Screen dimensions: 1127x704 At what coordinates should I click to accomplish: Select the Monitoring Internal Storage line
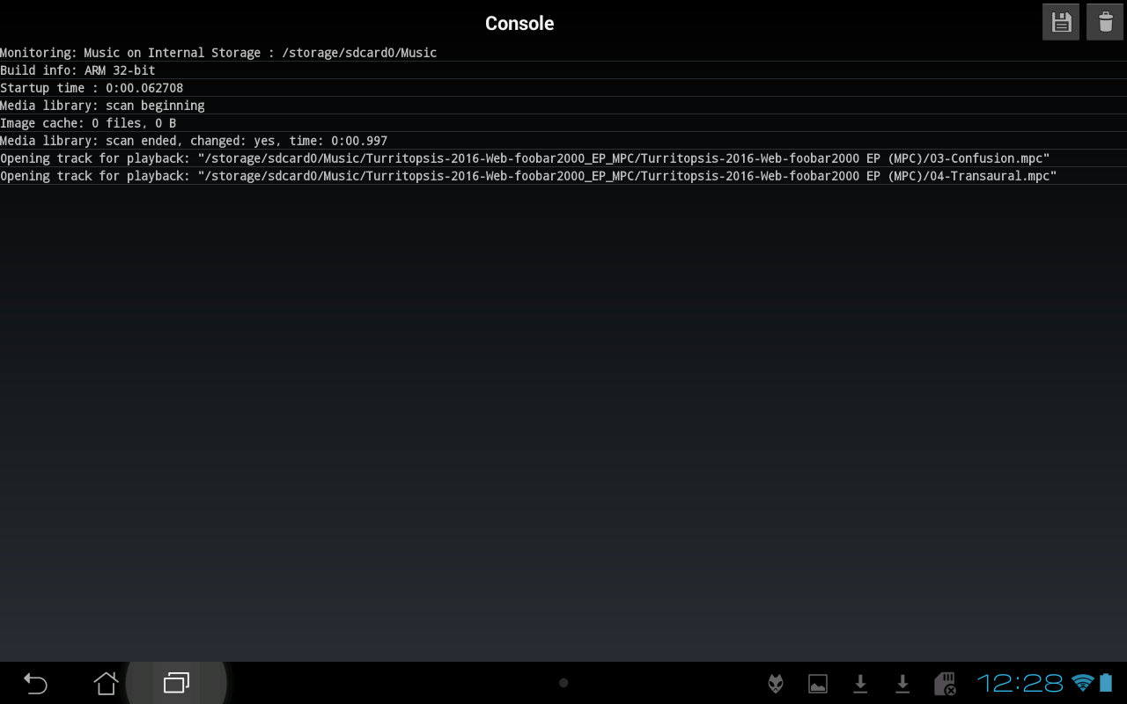tap(218, 53)
